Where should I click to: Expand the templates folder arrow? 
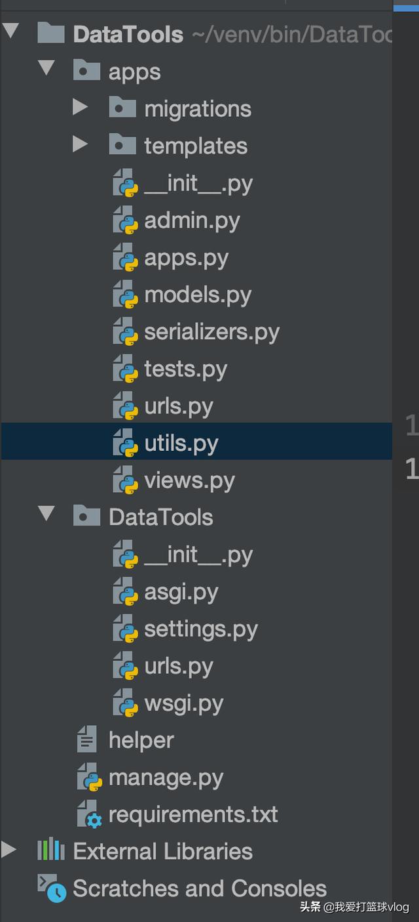click(x=81, y=144)
